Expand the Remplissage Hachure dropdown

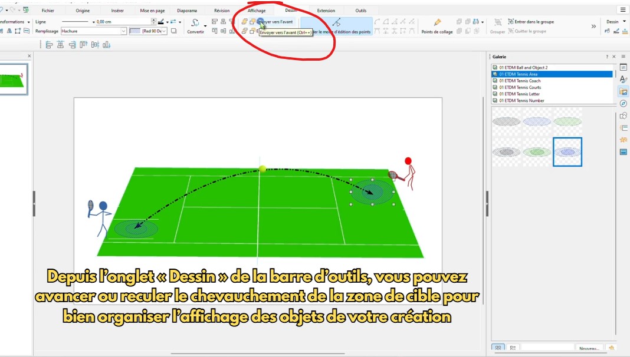[x=94, y=31]
